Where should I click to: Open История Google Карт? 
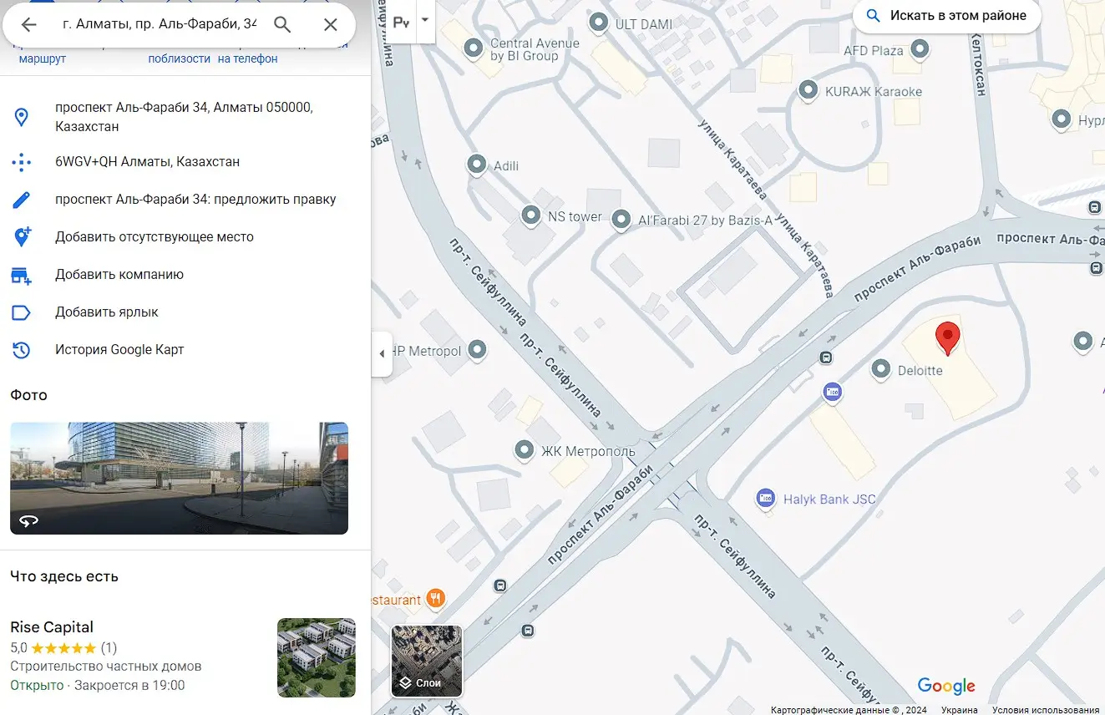click(119, 350)
